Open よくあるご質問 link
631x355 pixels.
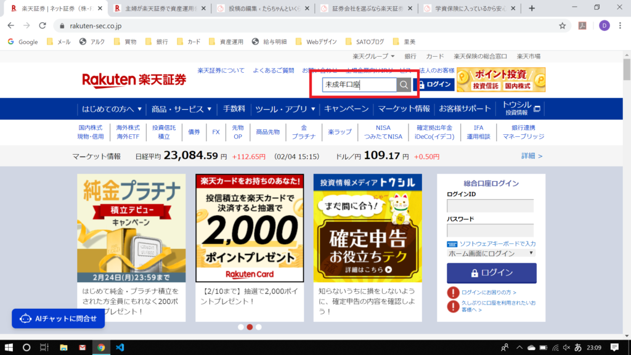273,70
